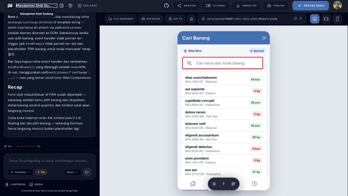Open the cupiditate corrupti item row
This screenshot has height=196, width=348.
tap(224, 102)
